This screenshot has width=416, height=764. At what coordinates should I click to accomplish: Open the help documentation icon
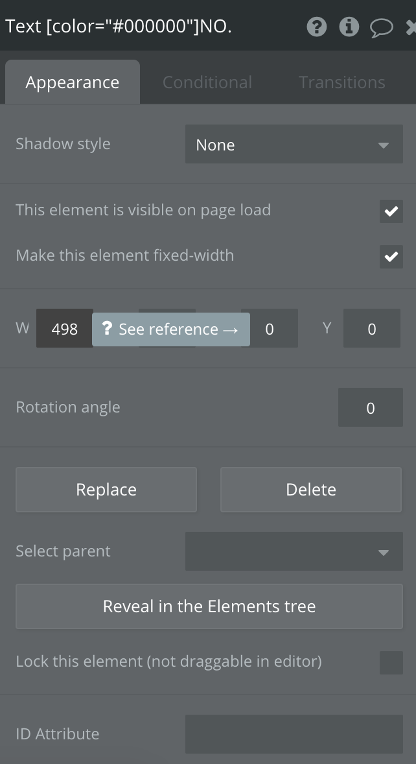click(317, 27)
